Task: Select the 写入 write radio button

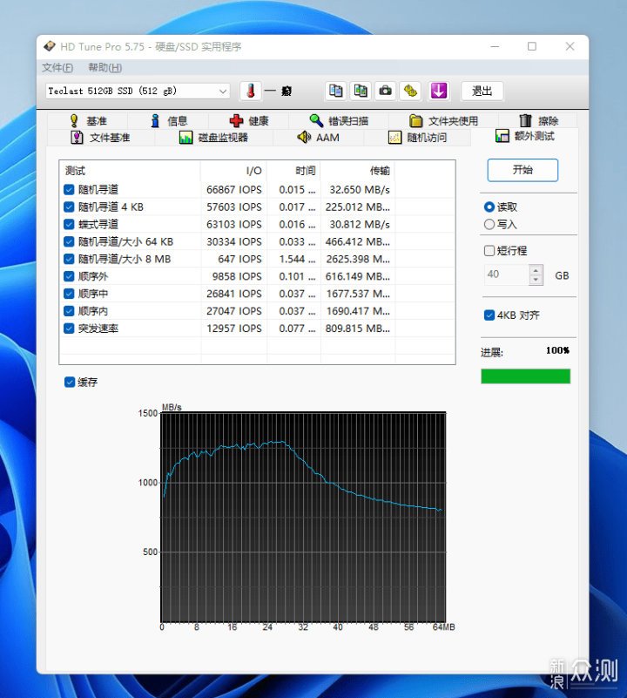Action: 489,224
